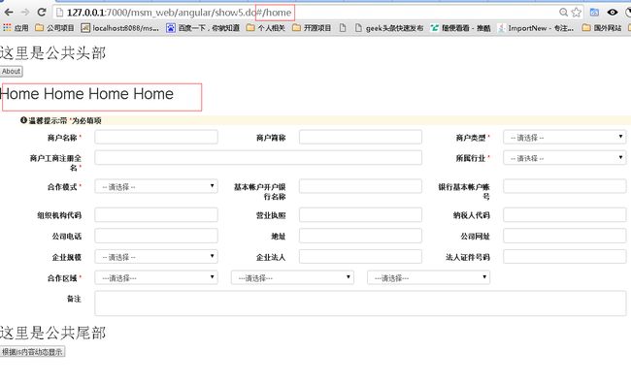Focus the 纳税人代码 input field

pos(565,214)
